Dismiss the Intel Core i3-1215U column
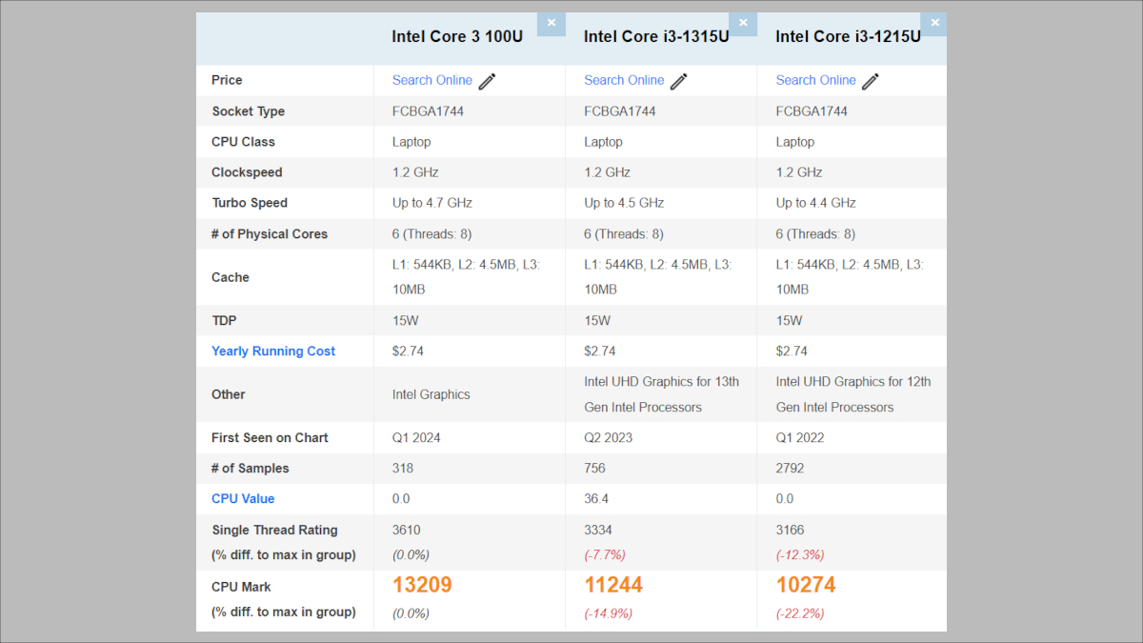The height and width of the screenshot is (643, 1143). [934, 24]
